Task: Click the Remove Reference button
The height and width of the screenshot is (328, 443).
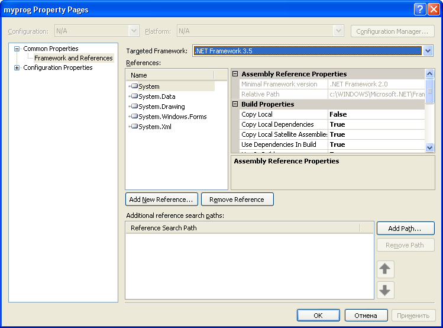Action: 237,200
